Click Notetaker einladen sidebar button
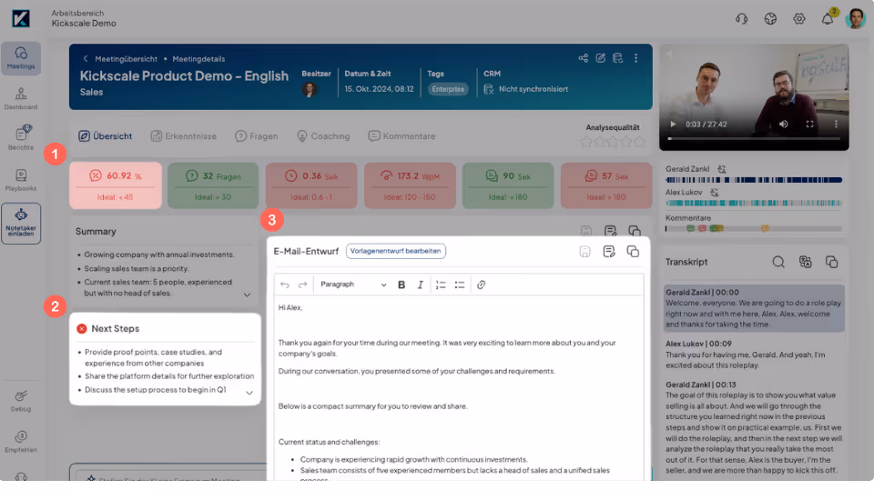Screen dimensions: 874x490 21,223
